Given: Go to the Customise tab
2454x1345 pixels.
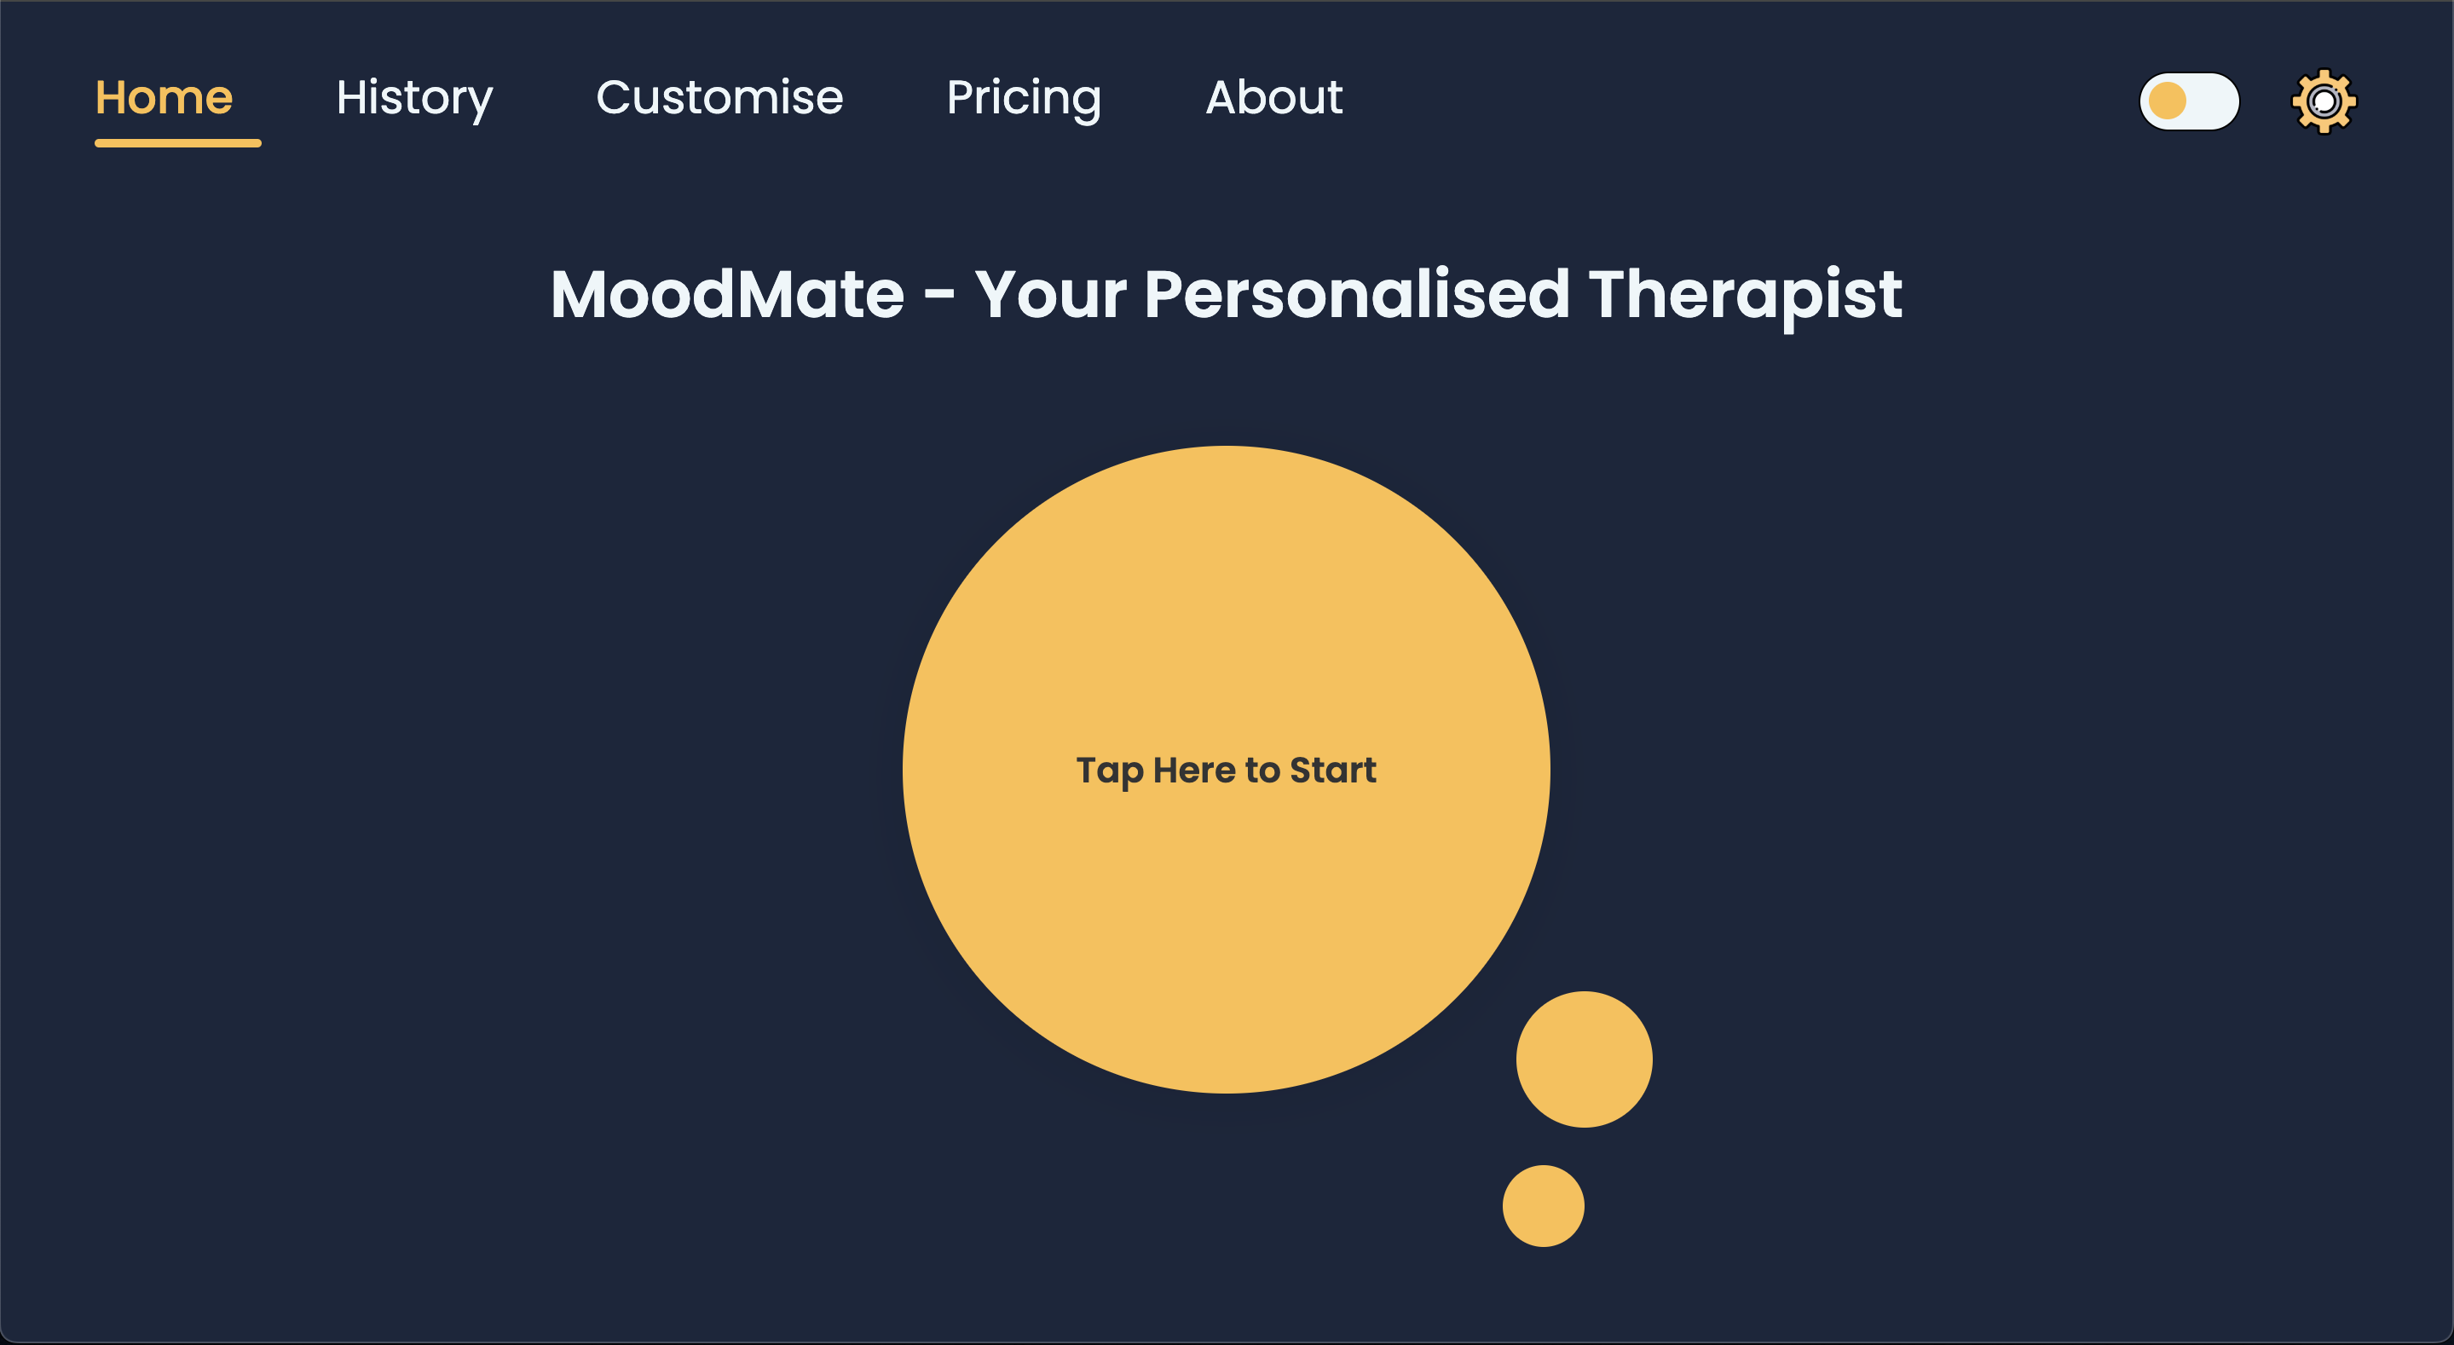Looking at the screenshot, I should click(x=719, y=97).
